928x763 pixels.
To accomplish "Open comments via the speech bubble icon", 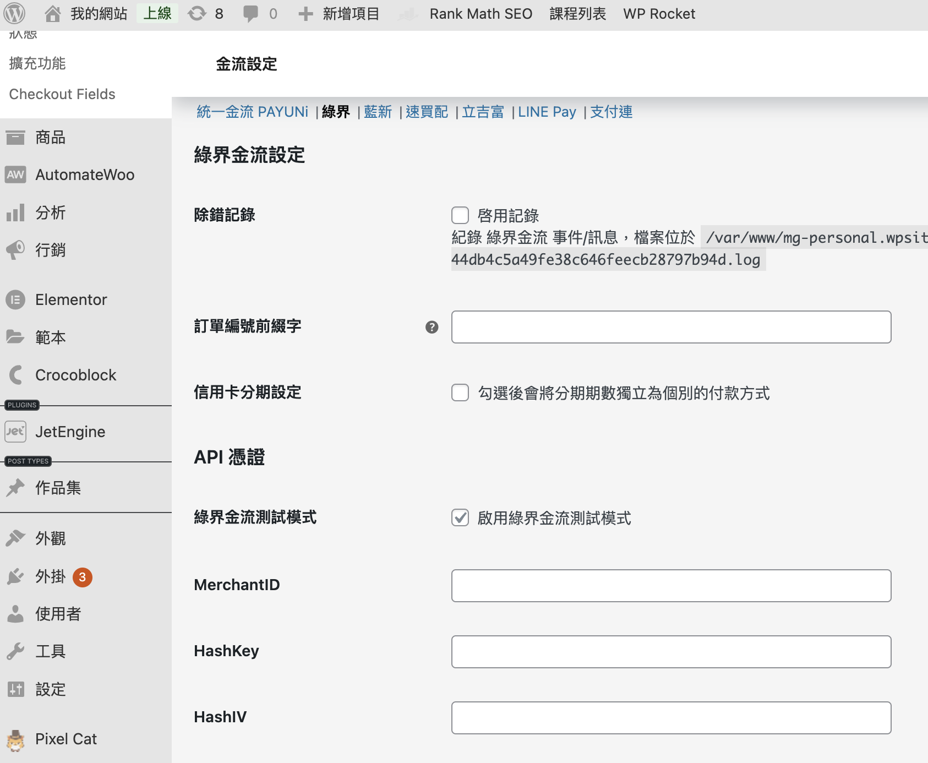I will click(250, 13).
